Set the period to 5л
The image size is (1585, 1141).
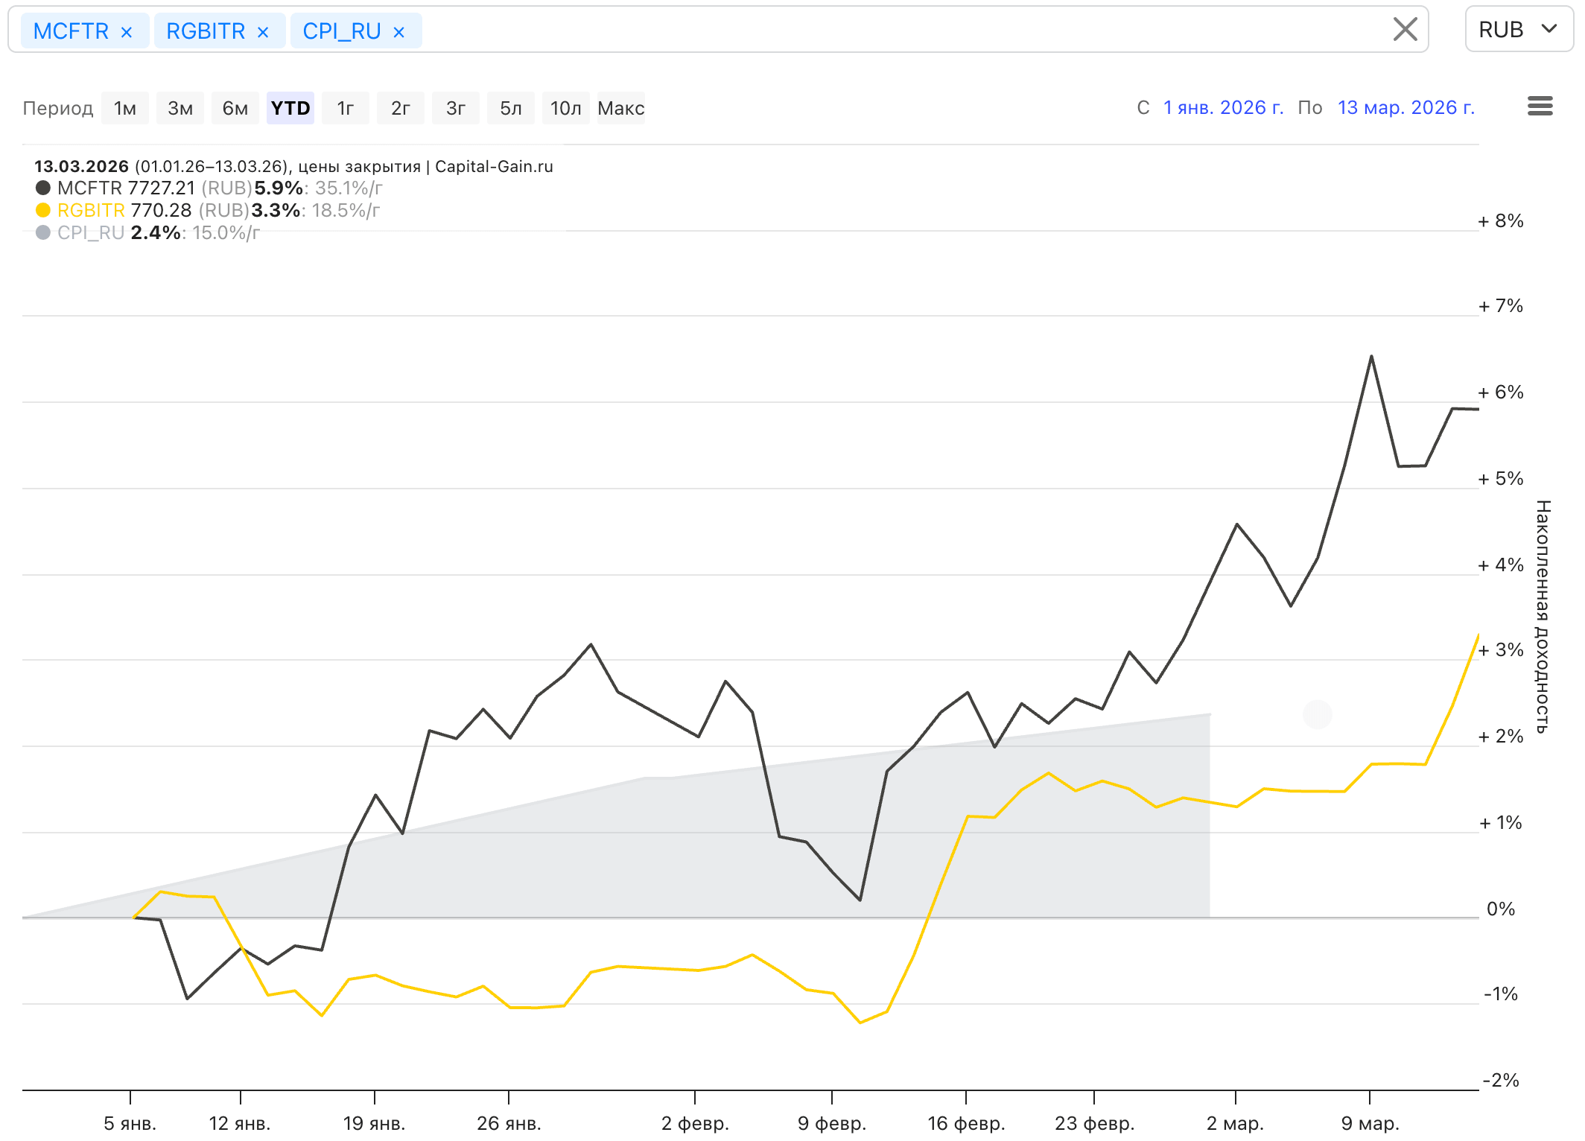(x=511, y=108)
